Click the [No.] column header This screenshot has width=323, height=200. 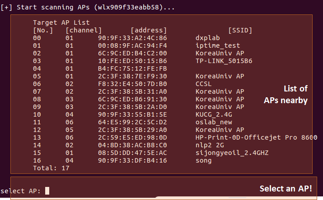point(43,30)
